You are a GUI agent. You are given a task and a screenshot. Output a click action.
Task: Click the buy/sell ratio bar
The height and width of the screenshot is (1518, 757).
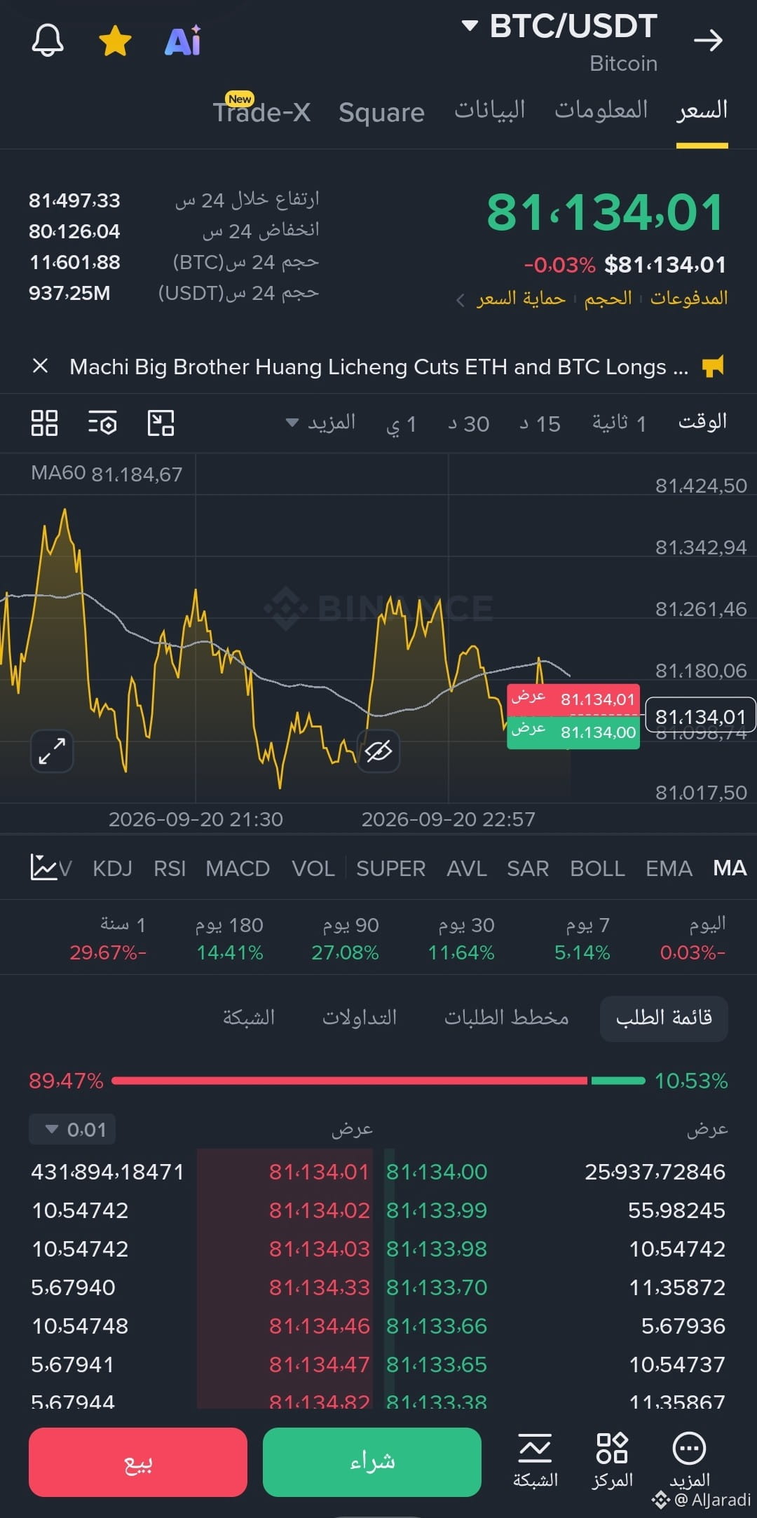click(378, 1081)
